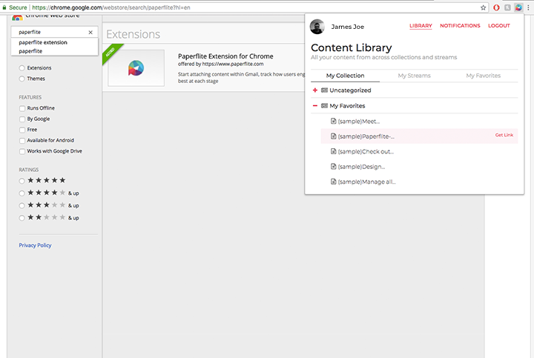Open the (sample)Check out... file row

point(419,151)
